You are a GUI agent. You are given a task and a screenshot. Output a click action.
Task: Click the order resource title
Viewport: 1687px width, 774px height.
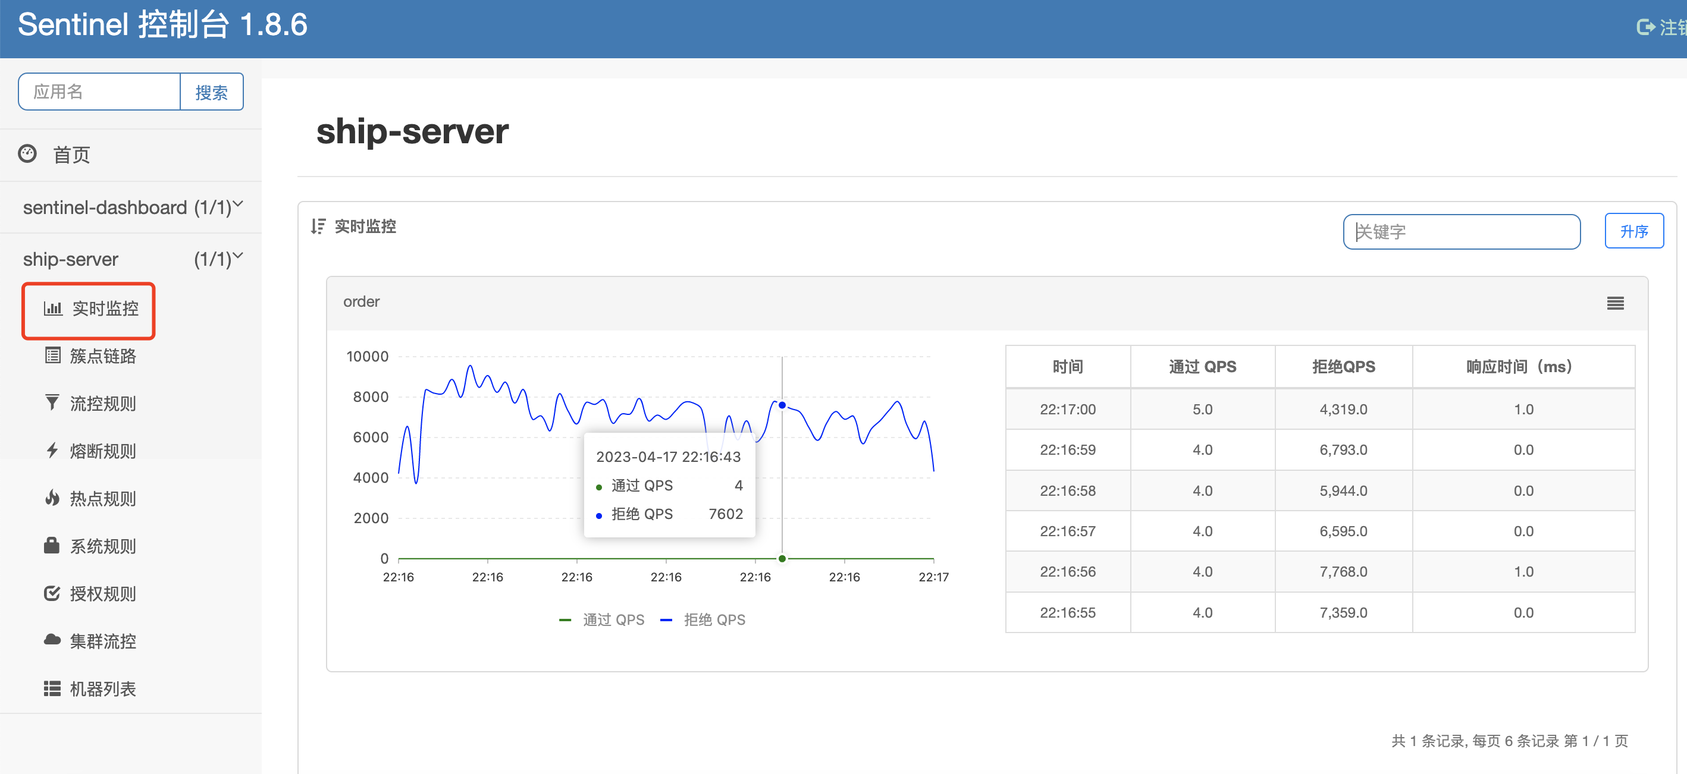coord(362,301)
